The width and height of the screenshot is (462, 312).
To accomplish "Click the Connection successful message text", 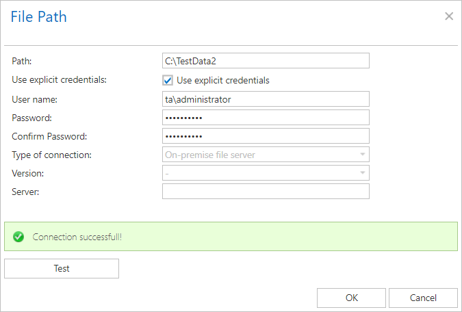I will coord(81,237).
